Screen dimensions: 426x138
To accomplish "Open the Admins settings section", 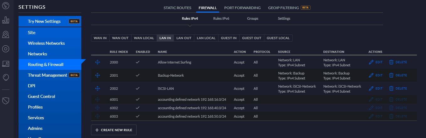I will [x=50, y=128].
